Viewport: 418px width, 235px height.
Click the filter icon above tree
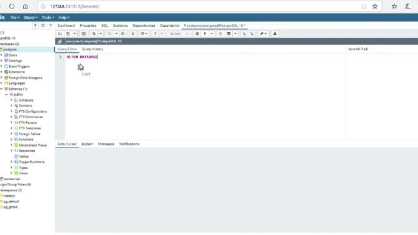[50, 25]
